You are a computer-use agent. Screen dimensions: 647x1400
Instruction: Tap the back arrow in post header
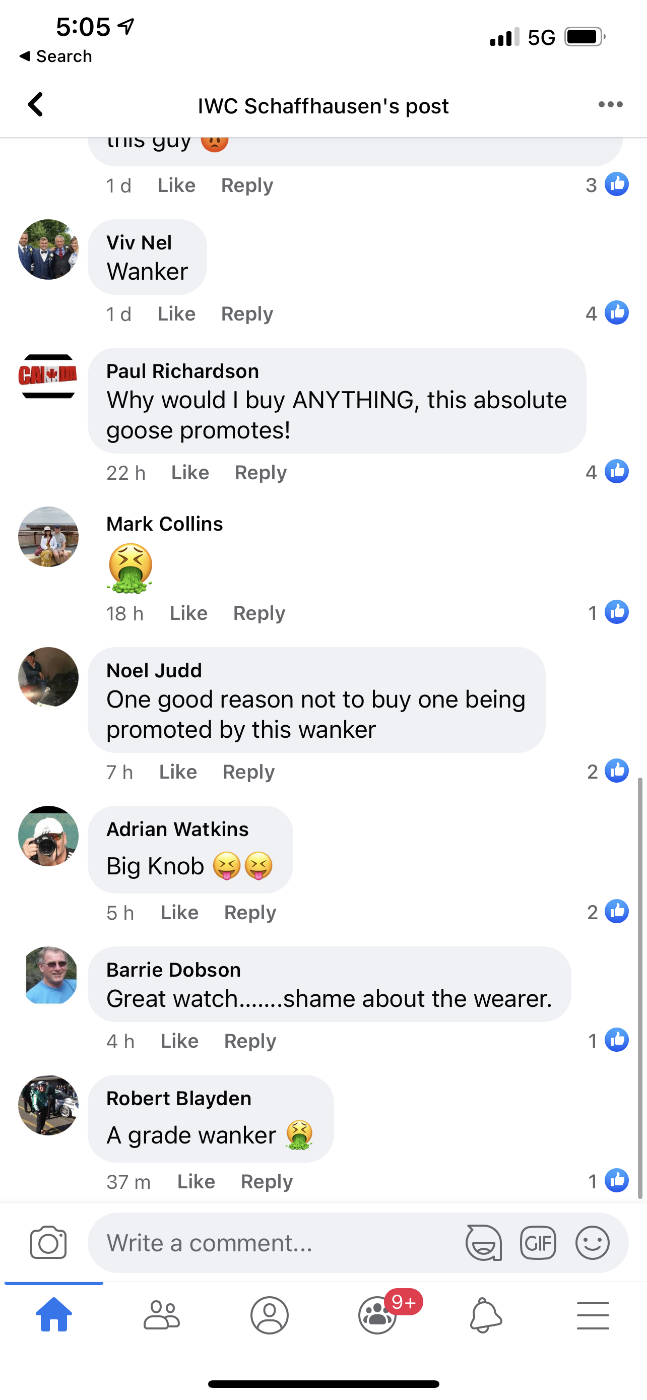point(36,104)
